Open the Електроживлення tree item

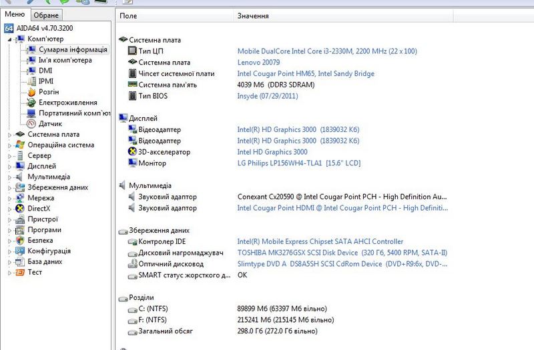(x=67, y=103)
